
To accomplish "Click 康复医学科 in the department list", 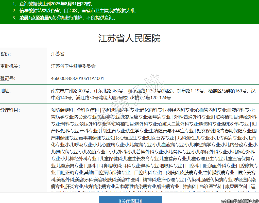I will [236, 187].
